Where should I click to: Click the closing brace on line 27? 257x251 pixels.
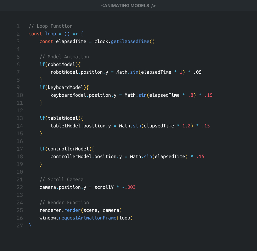[x=30, y=226]
